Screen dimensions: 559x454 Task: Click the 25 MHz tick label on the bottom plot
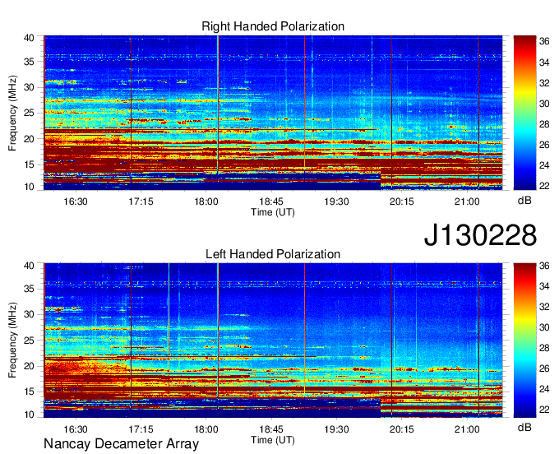pyautogui.click(x=29, y=340)
